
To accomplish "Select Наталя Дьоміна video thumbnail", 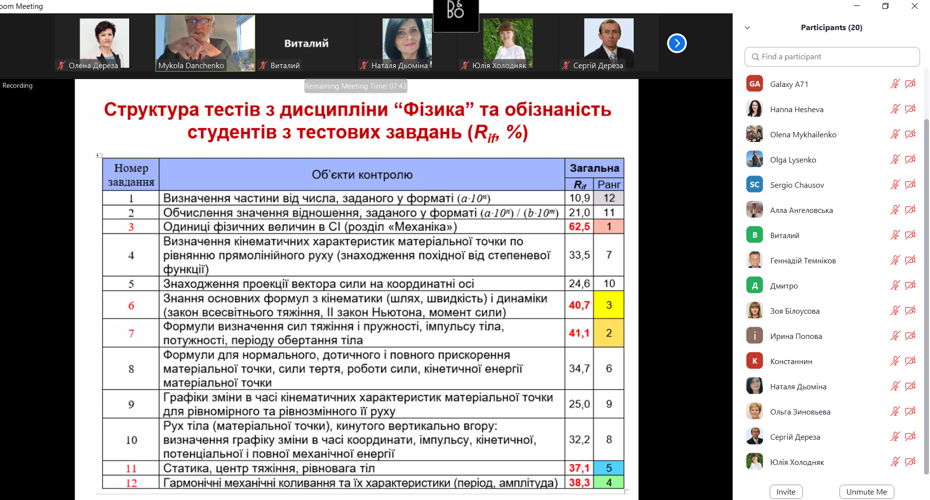I will (x=407, y=43).
